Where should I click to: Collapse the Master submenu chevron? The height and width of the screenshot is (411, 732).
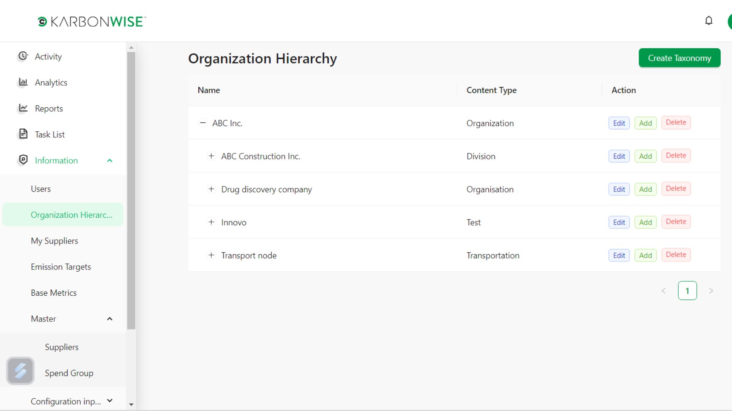[x=110, y=319]
